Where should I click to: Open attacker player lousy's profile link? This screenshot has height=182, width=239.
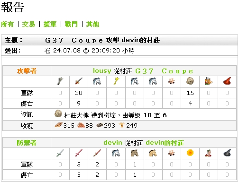click(102, 71)
